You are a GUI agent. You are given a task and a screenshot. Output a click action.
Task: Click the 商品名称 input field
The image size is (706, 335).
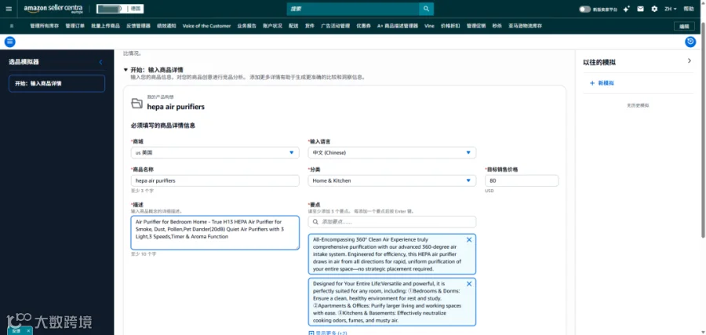click(215, 180)
